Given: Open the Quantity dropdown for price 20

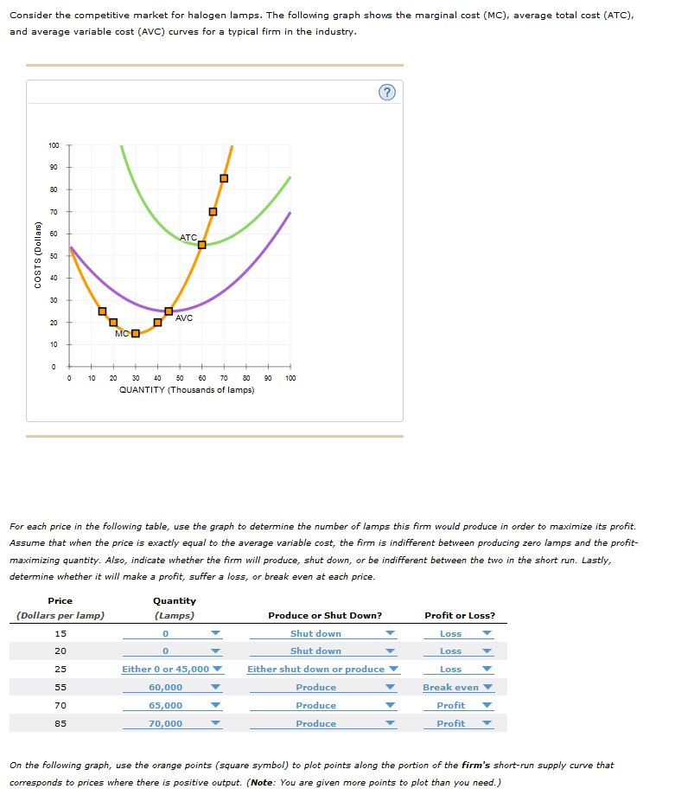Looking at the screenshot, I should tap(172, 651).
